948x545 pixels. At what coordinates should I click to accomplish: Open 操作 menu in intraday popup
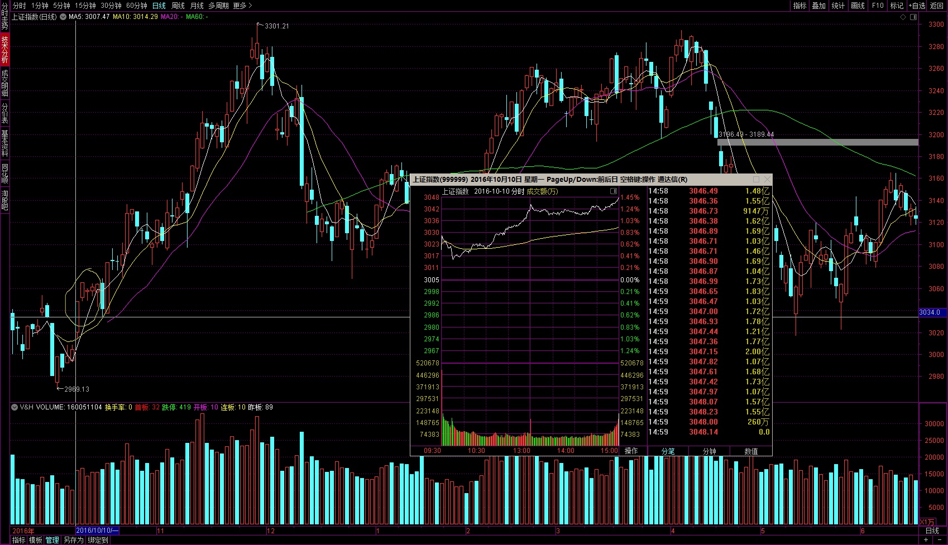631,451
